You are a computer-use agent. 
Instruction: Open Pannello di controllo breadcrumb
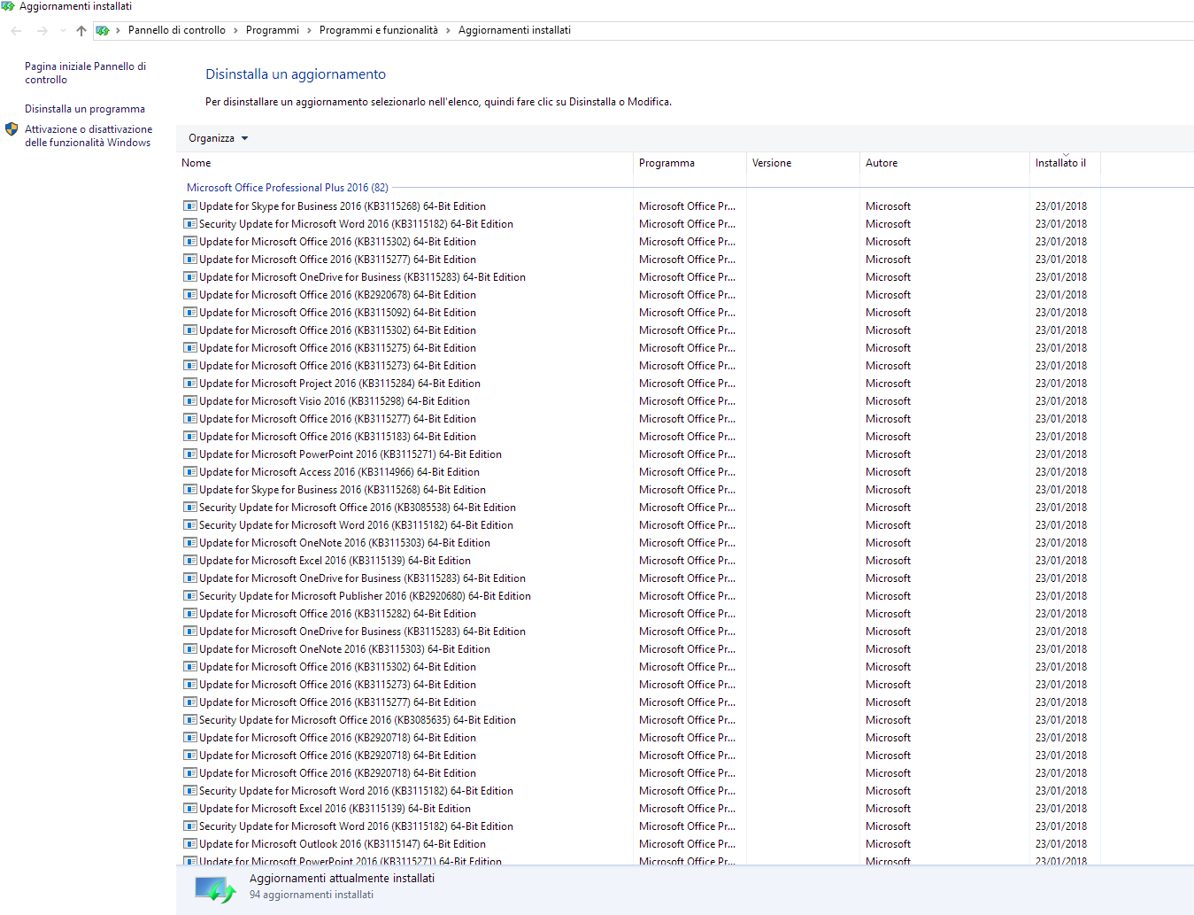177,30
